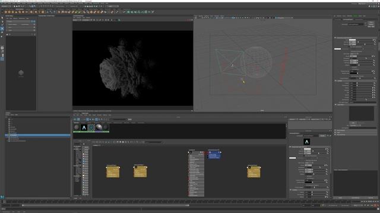380x213 pixels.
Task: Click the large Arnold logo in Property Editor
Action: tap(306, 142)
